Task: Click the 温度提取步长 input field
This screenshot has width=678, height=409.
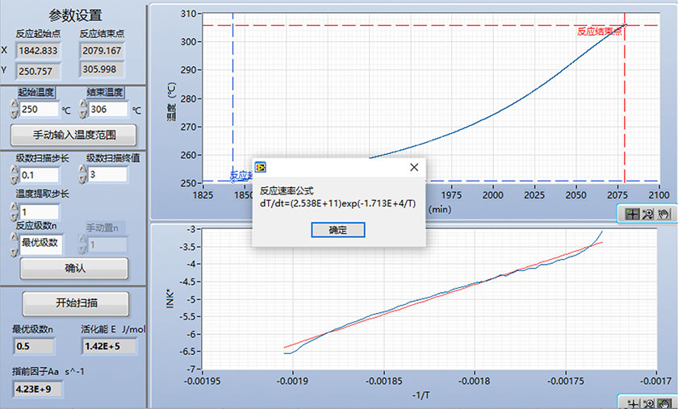Action: pos(39,212)
